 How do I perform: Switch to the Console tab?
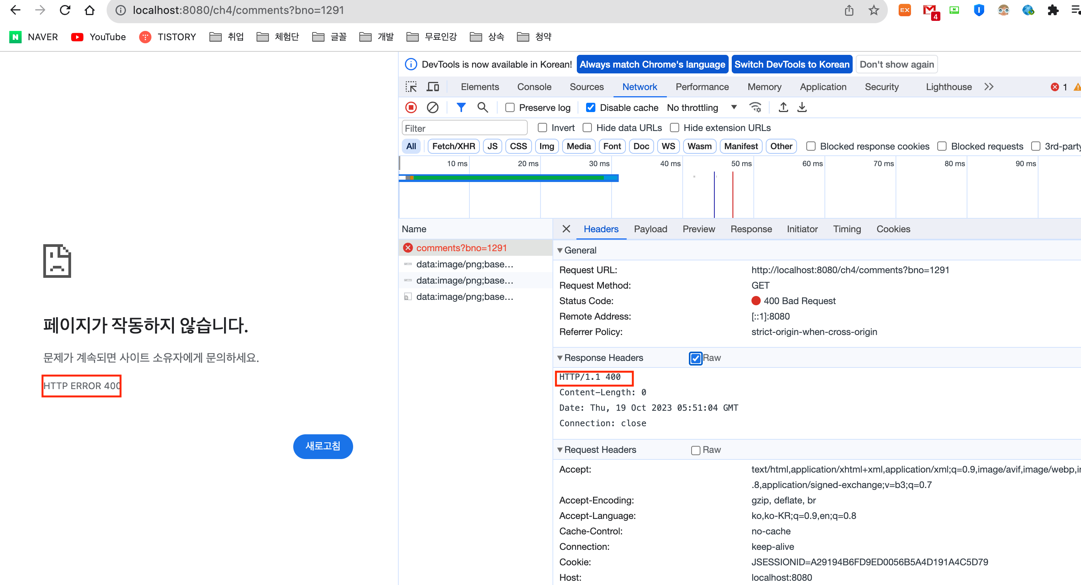pyautogui.click(x=534, y=87)
